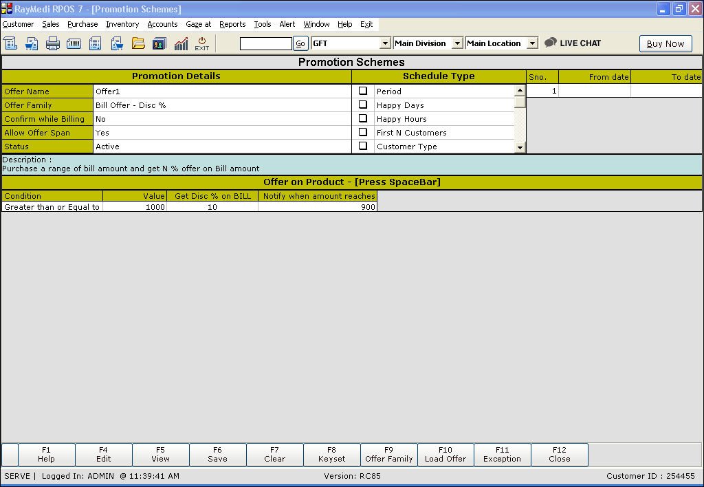Open the Tools menu
This screenshot has width=704, height=487.
point(263,24)
